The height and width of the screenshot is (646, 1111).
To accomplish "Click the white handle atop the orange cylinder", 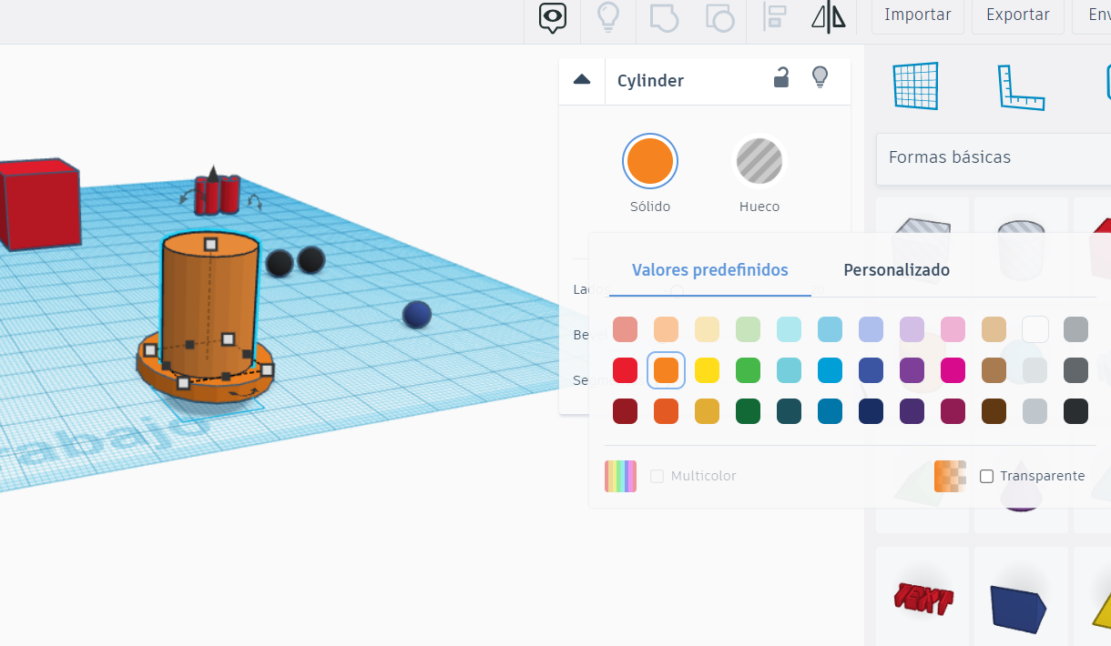I will (210, 244).
